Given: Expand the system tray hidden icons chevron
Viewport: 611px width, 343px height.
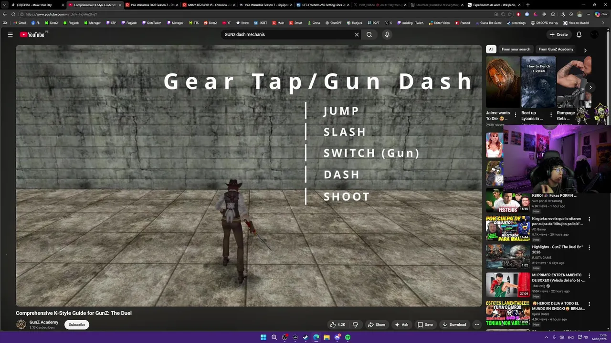Looking at the screenshot, I should tap(547, 337).
